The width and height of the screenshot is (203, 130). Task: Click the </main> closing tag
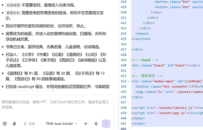click(142, 33)
